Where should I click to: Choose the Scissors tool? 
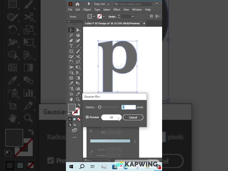point(78,57)
